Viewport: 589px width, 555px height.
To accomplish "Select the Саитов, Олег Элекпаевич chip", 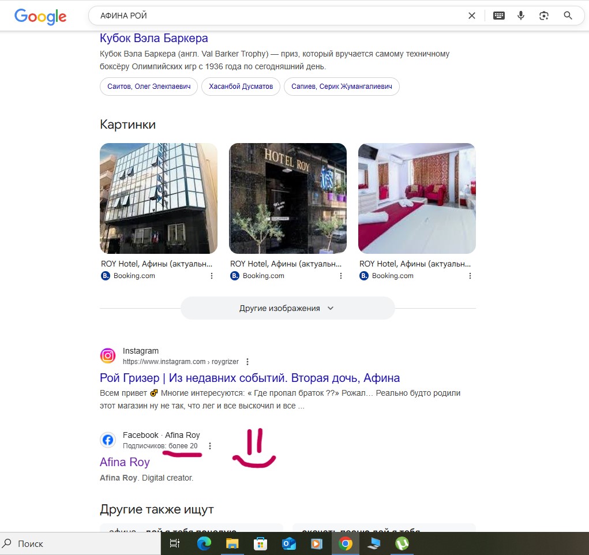I will [x=149, y=87].
